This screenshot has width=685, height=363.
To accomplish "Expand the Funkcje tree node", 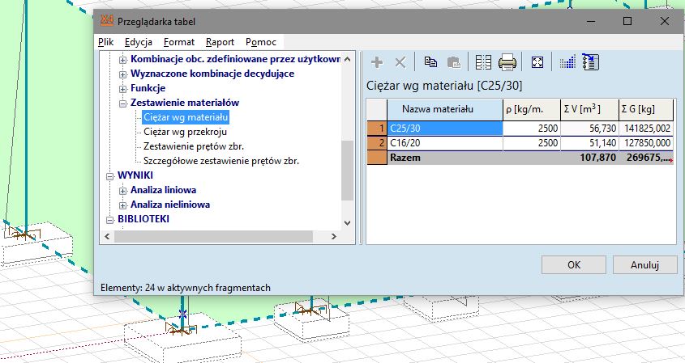I will click(x=123, y=89).
